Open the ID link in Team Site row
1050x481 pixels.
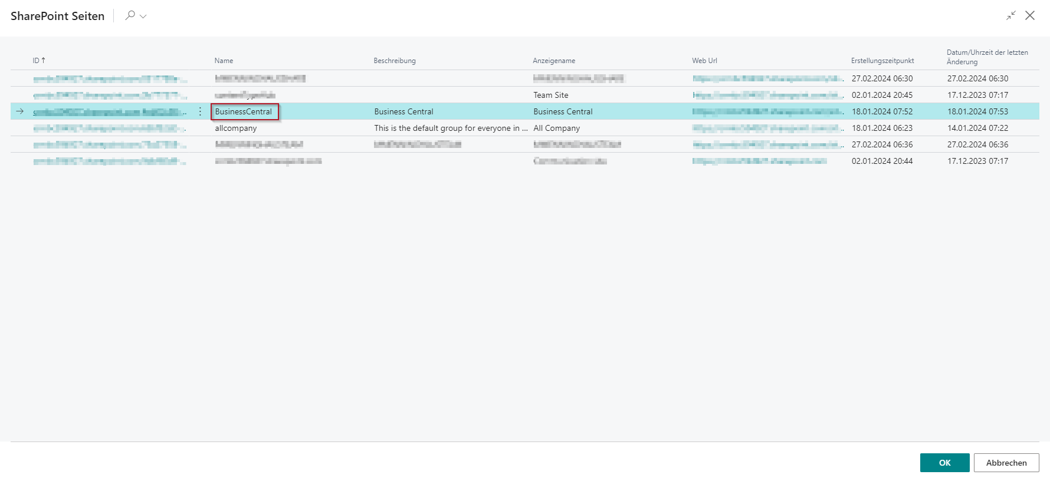(x=109, y=95)
